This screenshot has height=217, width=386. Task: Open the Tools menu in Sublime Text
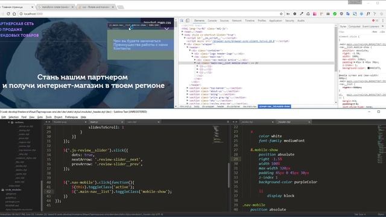tap(48, 117)
